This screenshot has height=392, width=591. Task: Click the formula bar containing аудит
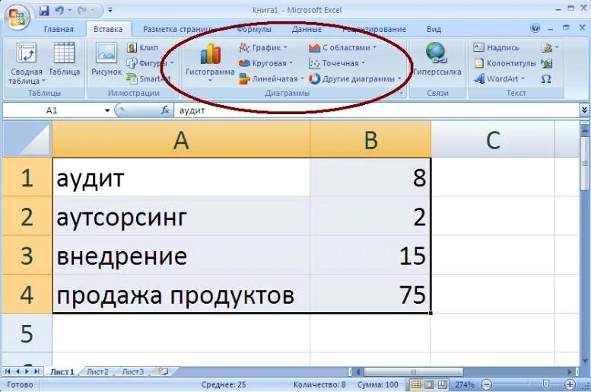pos(376,110)
